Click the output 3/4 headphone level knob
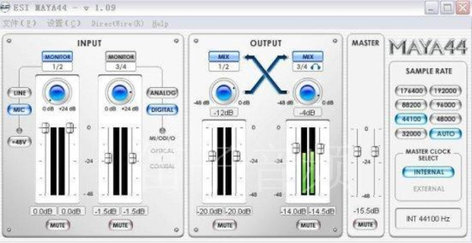Screen dimensions: 472x243 [x=307, y=92]
